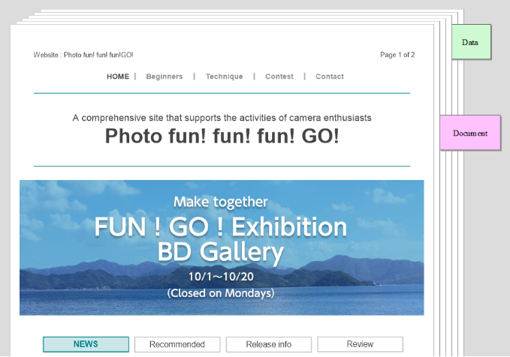Click the green Data tab label
Screen dimensions: 510x357
(471, 42)
